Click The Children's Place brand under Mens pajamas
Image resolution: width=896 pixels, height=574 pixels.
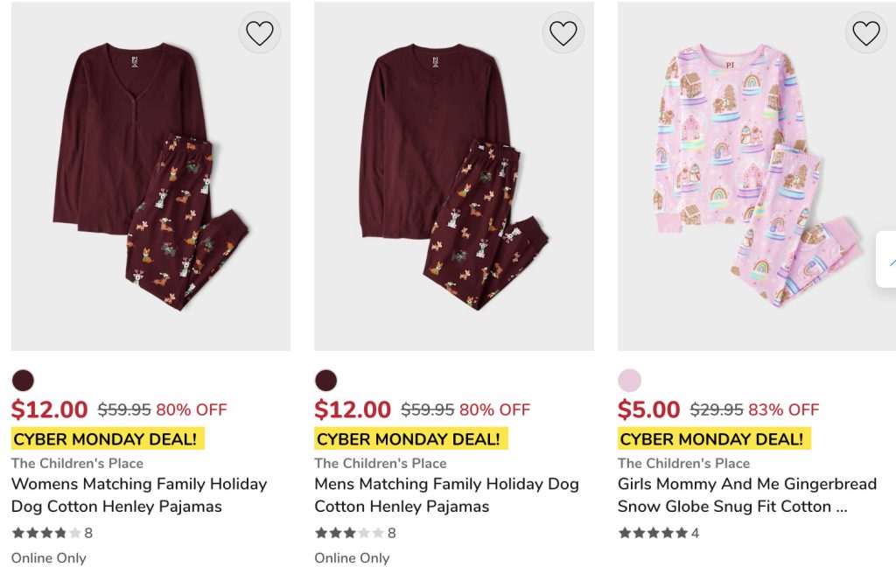pyautogui.click(x=381, y=463)
